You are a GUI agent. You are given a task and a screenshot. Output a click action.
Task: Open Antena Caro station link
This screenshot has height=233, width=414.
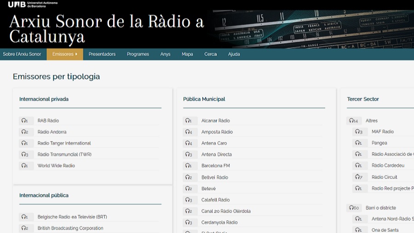214,143
